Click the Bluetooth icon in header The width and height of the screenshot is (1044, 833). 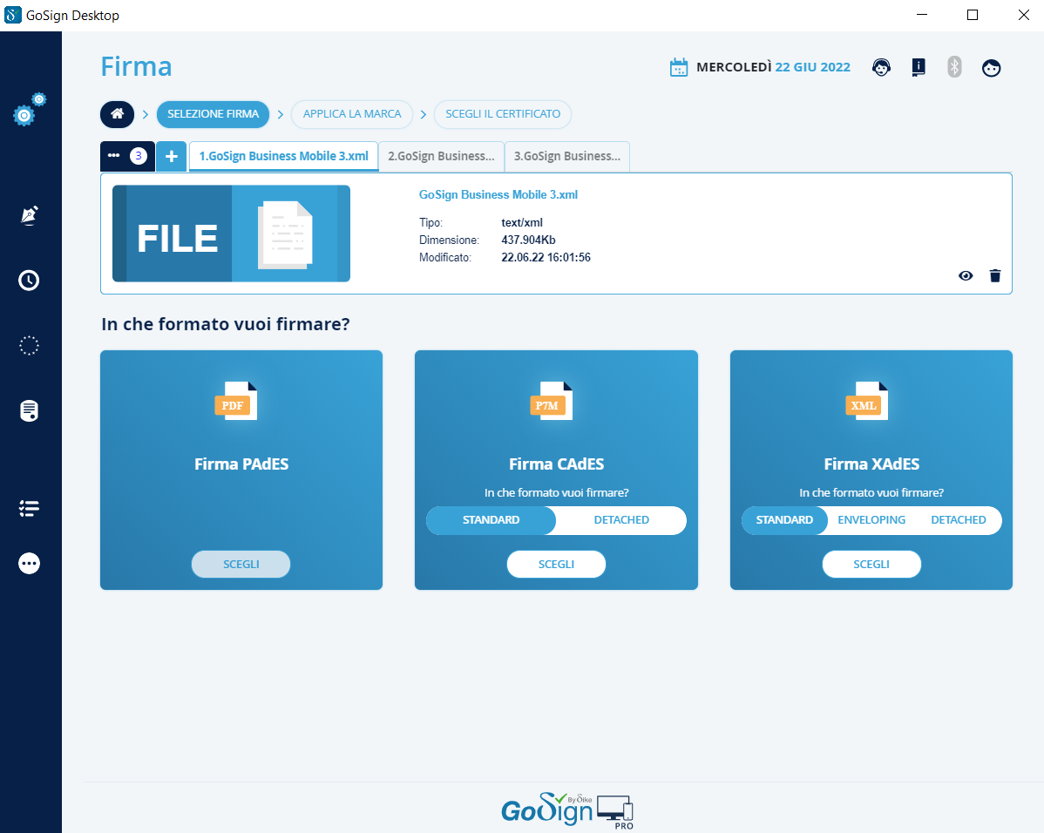coord(954,66)
